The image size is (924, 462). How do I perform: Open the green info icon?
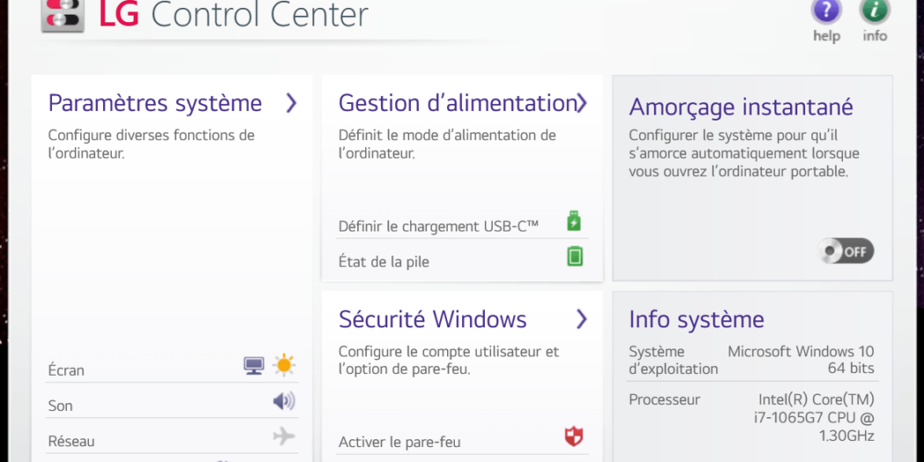click(x=874, y=11)
